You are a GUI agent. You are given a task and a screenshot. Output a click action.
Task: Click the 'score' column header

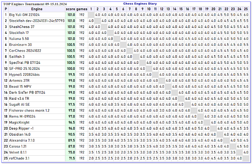coord(70,9)
